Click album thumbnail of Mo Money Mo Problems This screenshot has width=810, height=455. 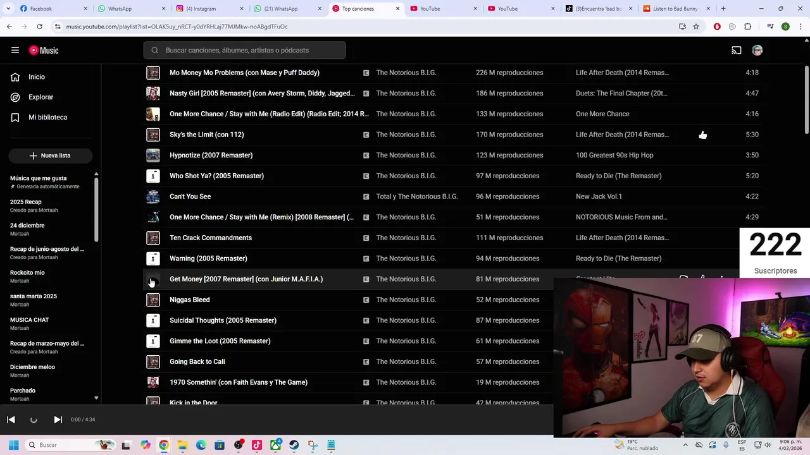(153, 73)
